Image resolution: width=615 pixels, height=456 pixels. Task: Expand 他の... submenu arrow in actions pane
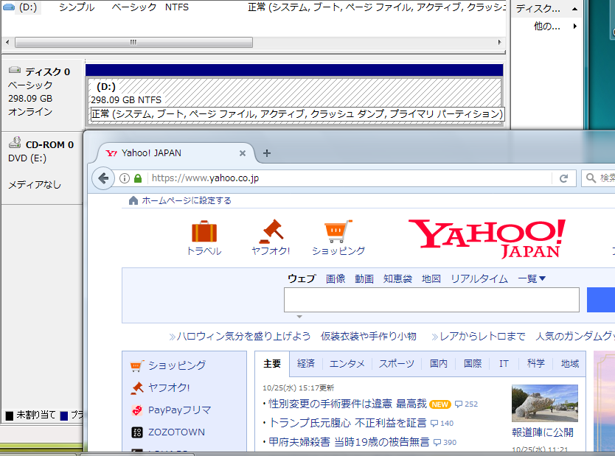coord(574,27)
